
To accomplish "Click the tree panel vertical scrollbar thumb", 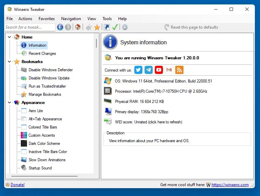I will pyautogui.click(x=96, y=43).
